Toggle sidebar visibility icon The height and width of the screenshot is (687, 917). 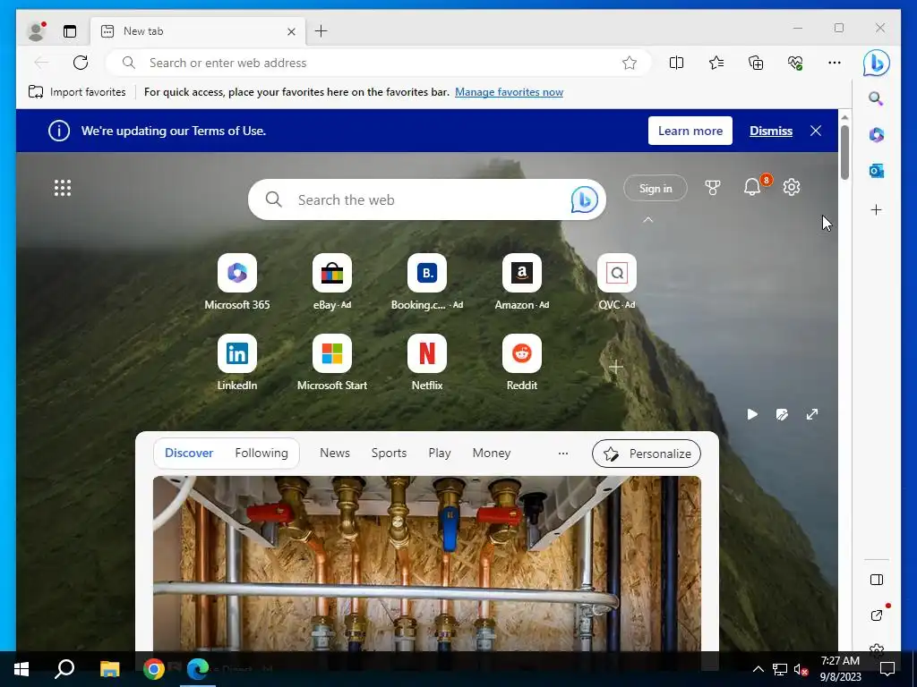tap(876, 580)
